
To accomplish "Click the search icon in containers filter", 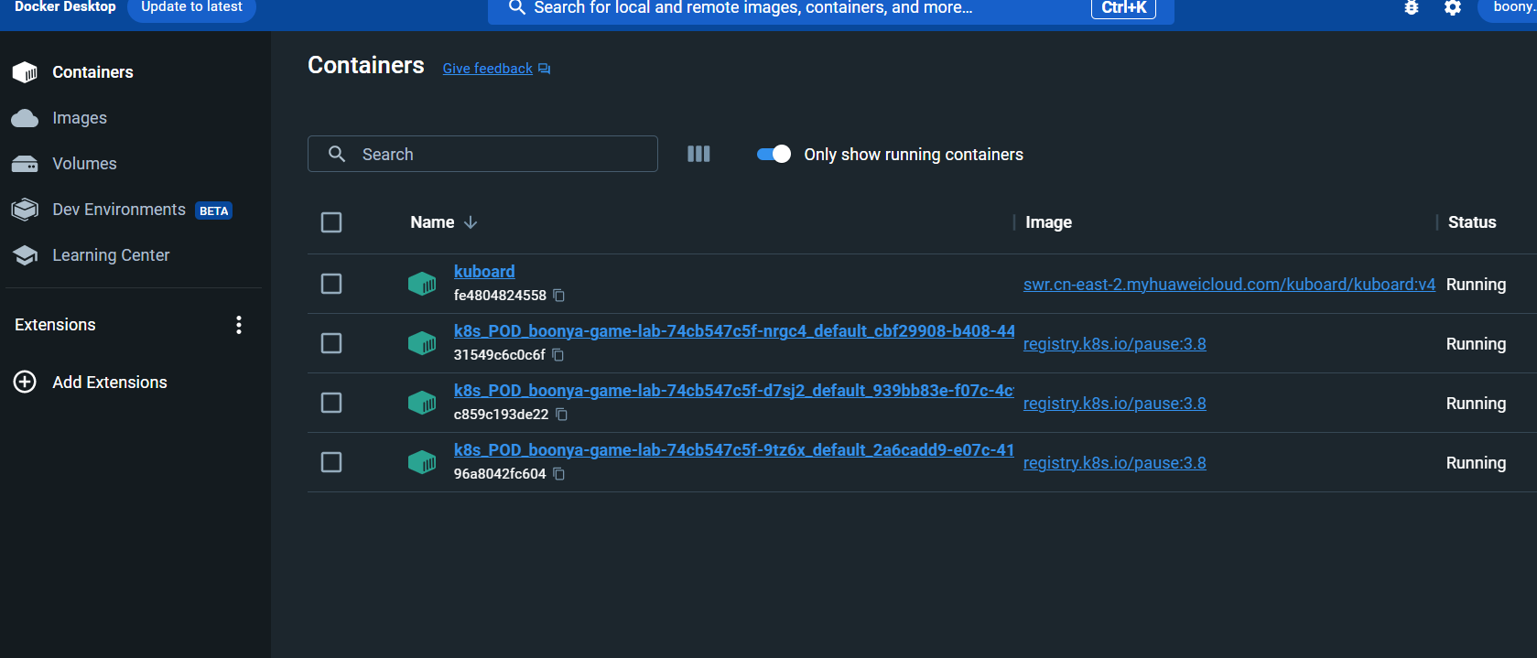I will point(337,154).
